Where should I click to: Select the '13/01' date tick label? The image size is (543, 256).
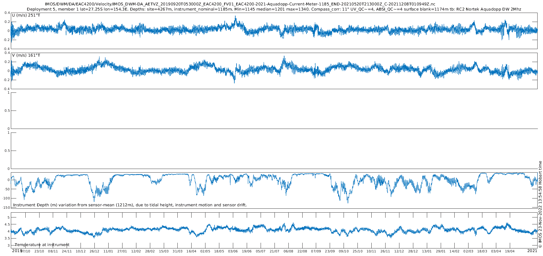click(x=427, y=251)
